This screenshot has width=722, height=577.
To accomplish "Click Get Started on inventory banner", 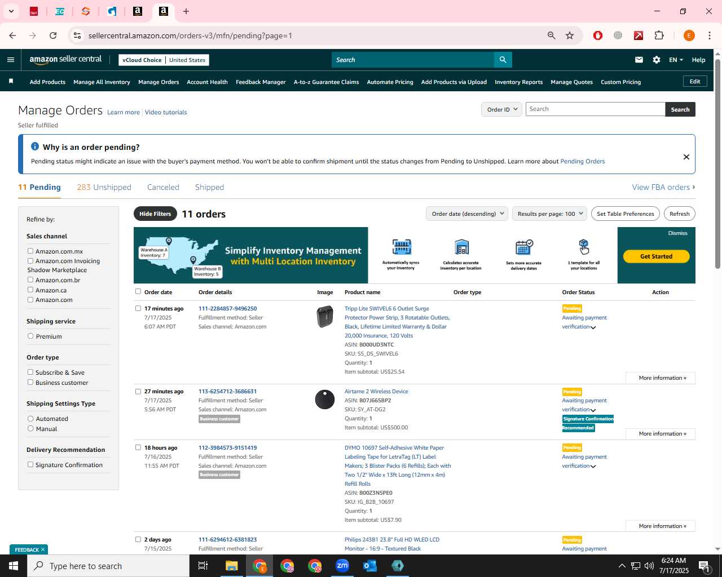I will pos(656,256).
